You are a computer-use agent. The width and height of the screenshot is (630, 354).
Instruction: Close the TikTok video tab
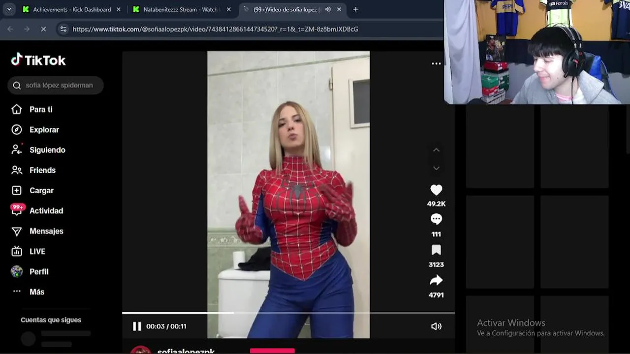pyautogui.click(x=339, y=9)
